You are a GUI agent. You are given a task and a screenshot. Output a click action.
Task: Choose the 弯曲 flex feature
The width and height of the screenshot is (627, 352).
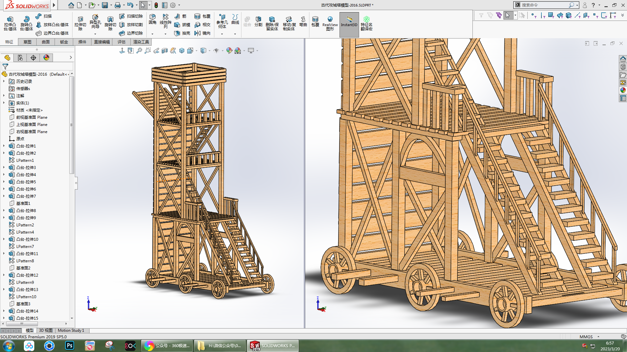(303, 22)
